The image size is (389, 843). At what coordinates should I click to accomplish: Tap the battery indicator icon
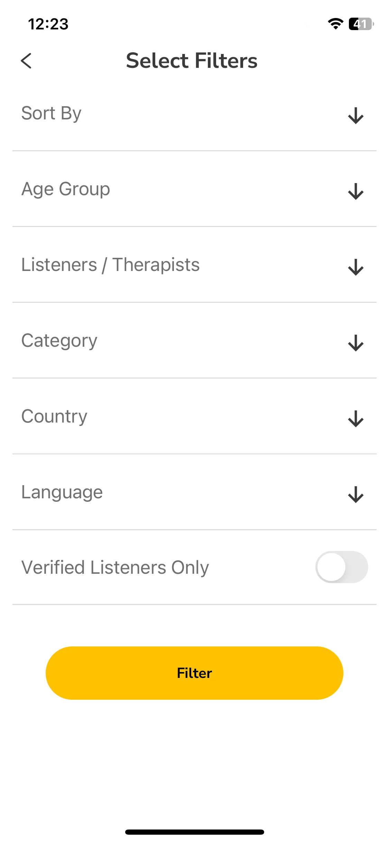point(361,24)
